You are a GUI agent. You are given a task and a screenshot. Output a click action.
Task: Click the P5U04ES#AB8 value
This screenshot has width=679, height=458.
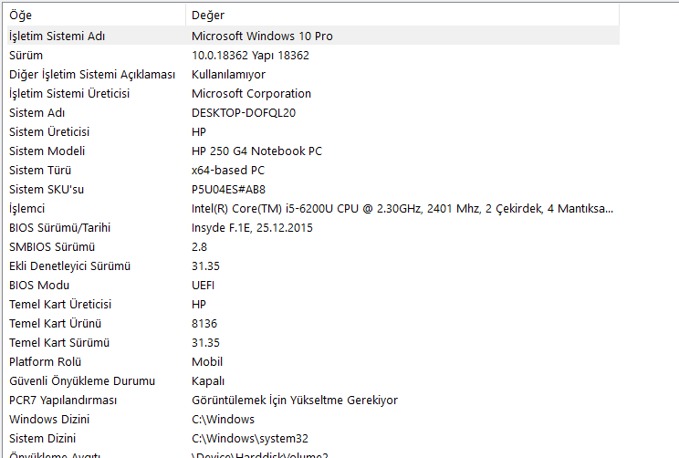[228, 189]
